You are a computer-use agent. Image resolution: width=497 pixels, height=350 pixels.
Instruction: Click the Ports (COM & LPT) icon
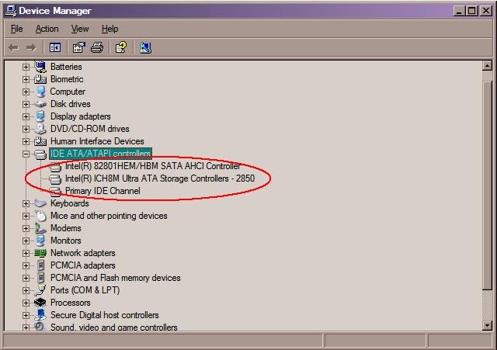(x=40, y=289)
